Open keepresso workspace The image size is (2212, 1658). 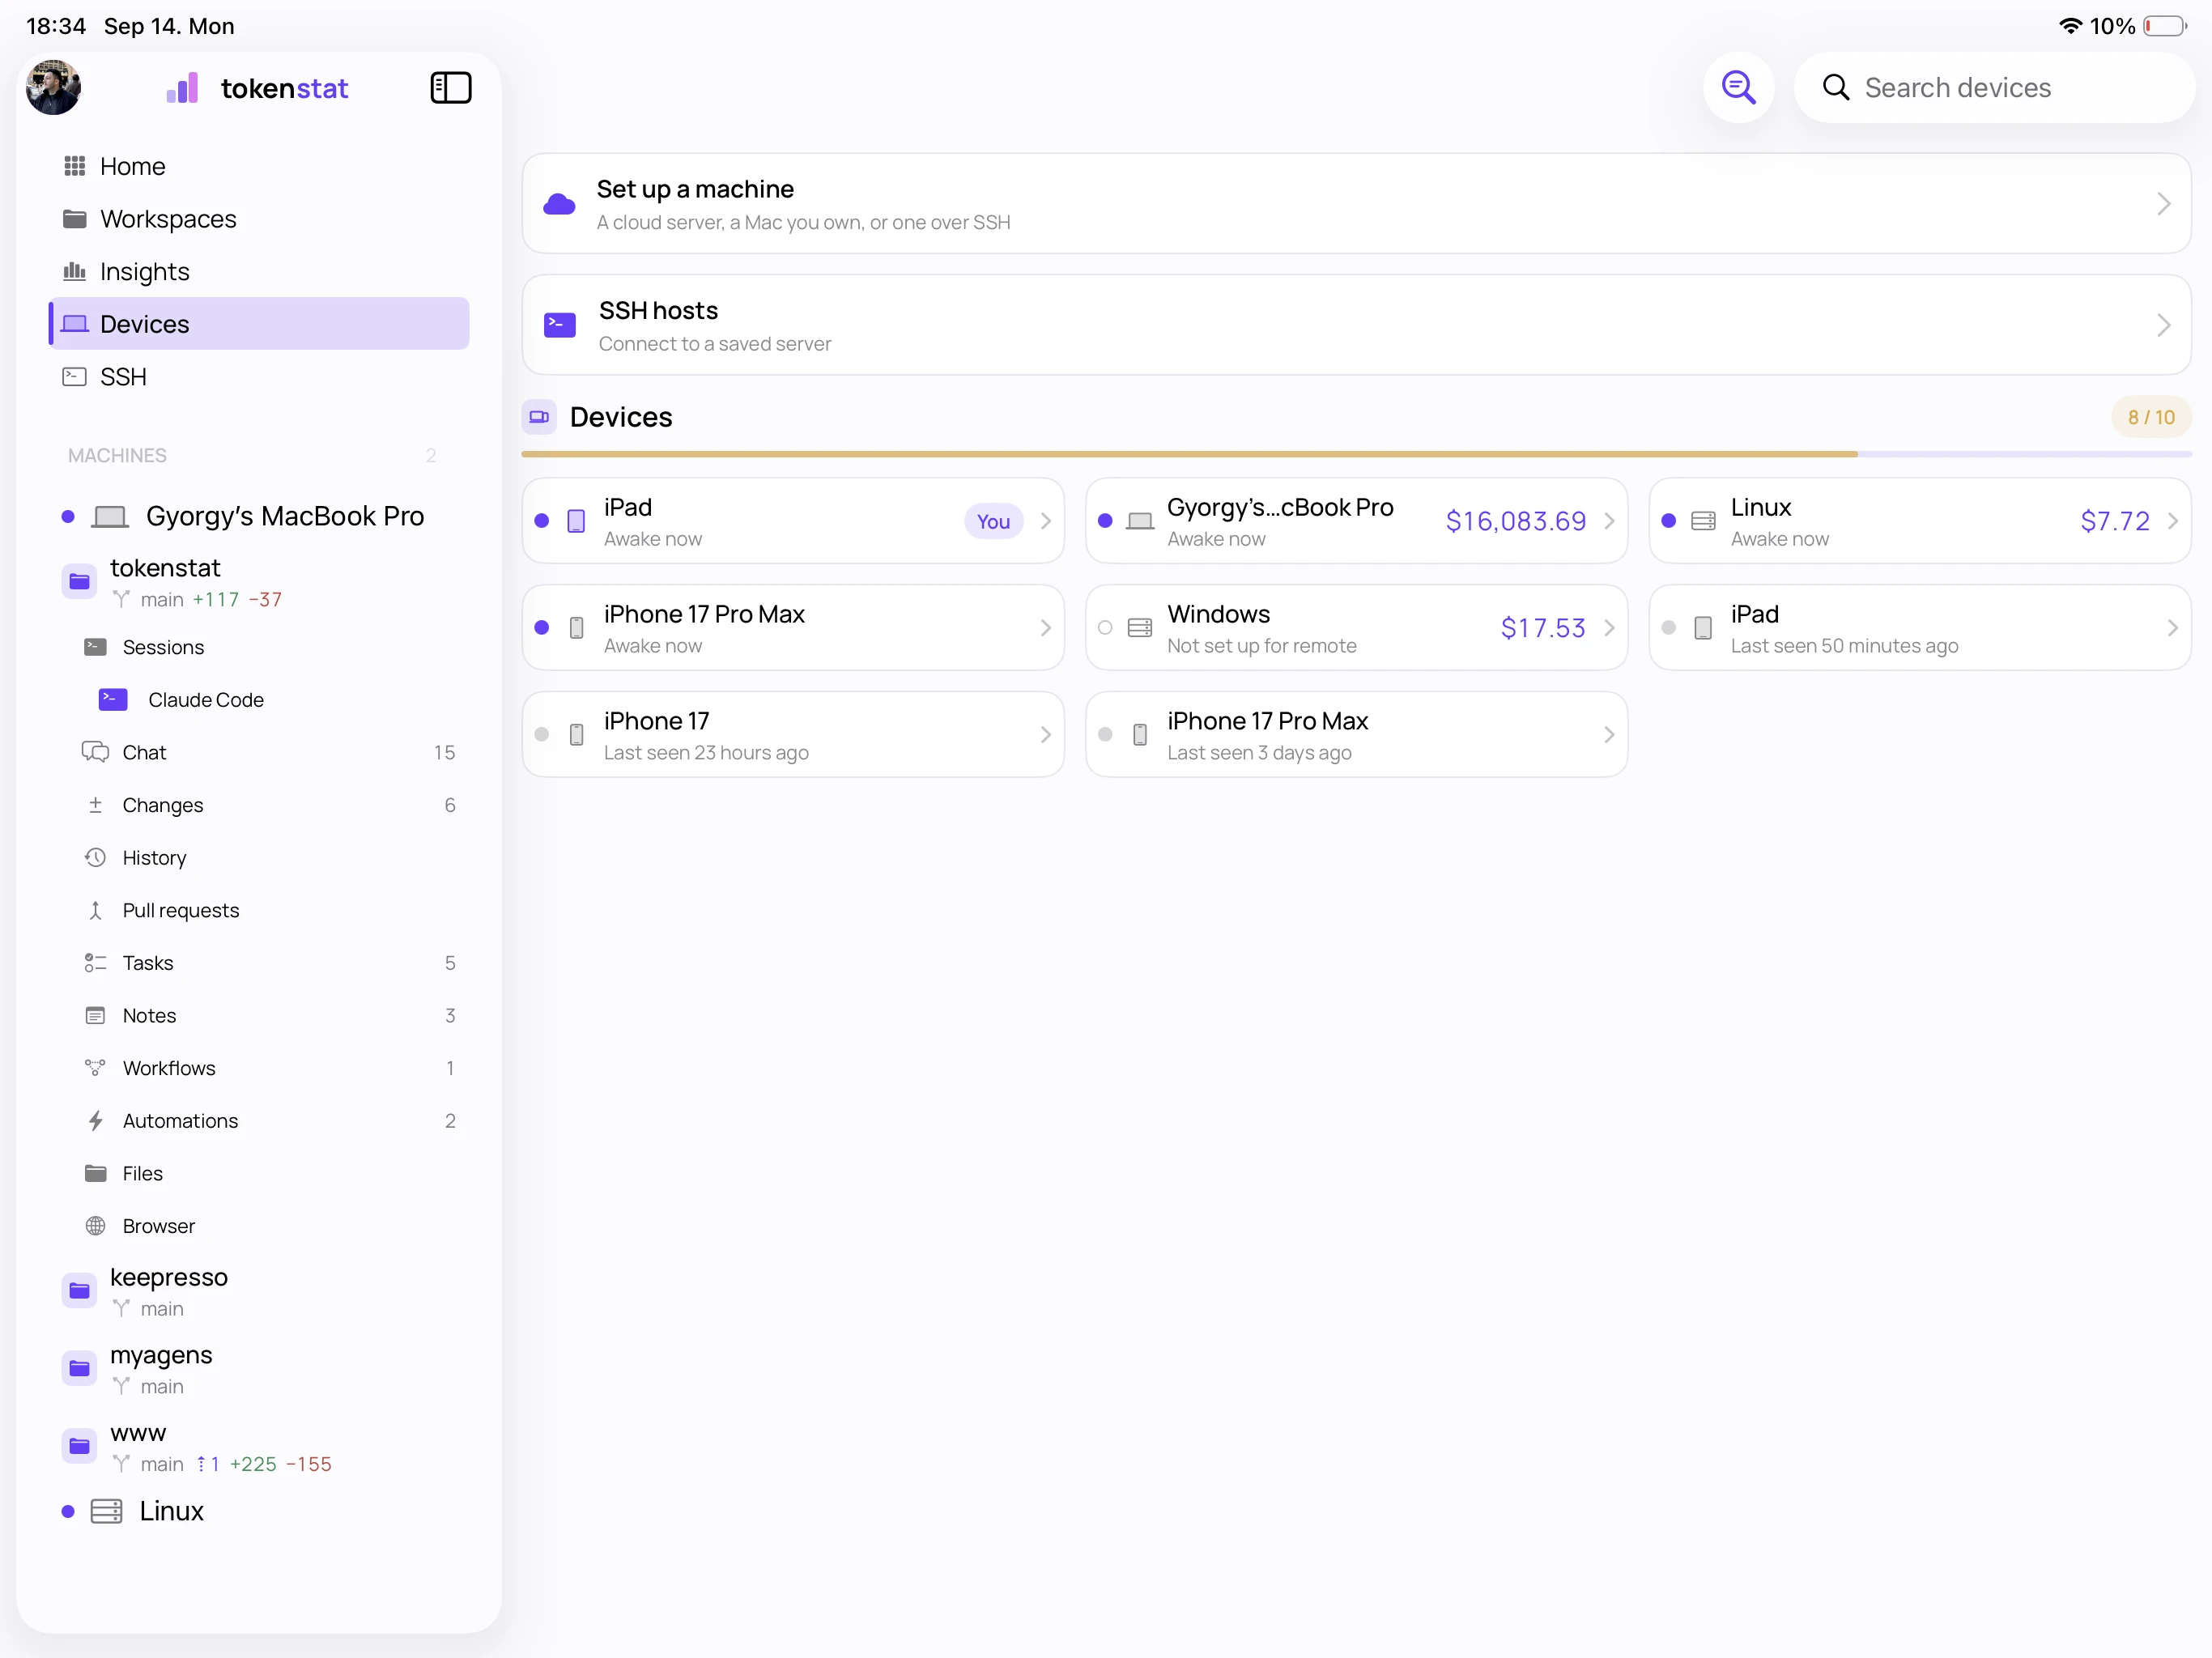click(x=259, y=1291)
